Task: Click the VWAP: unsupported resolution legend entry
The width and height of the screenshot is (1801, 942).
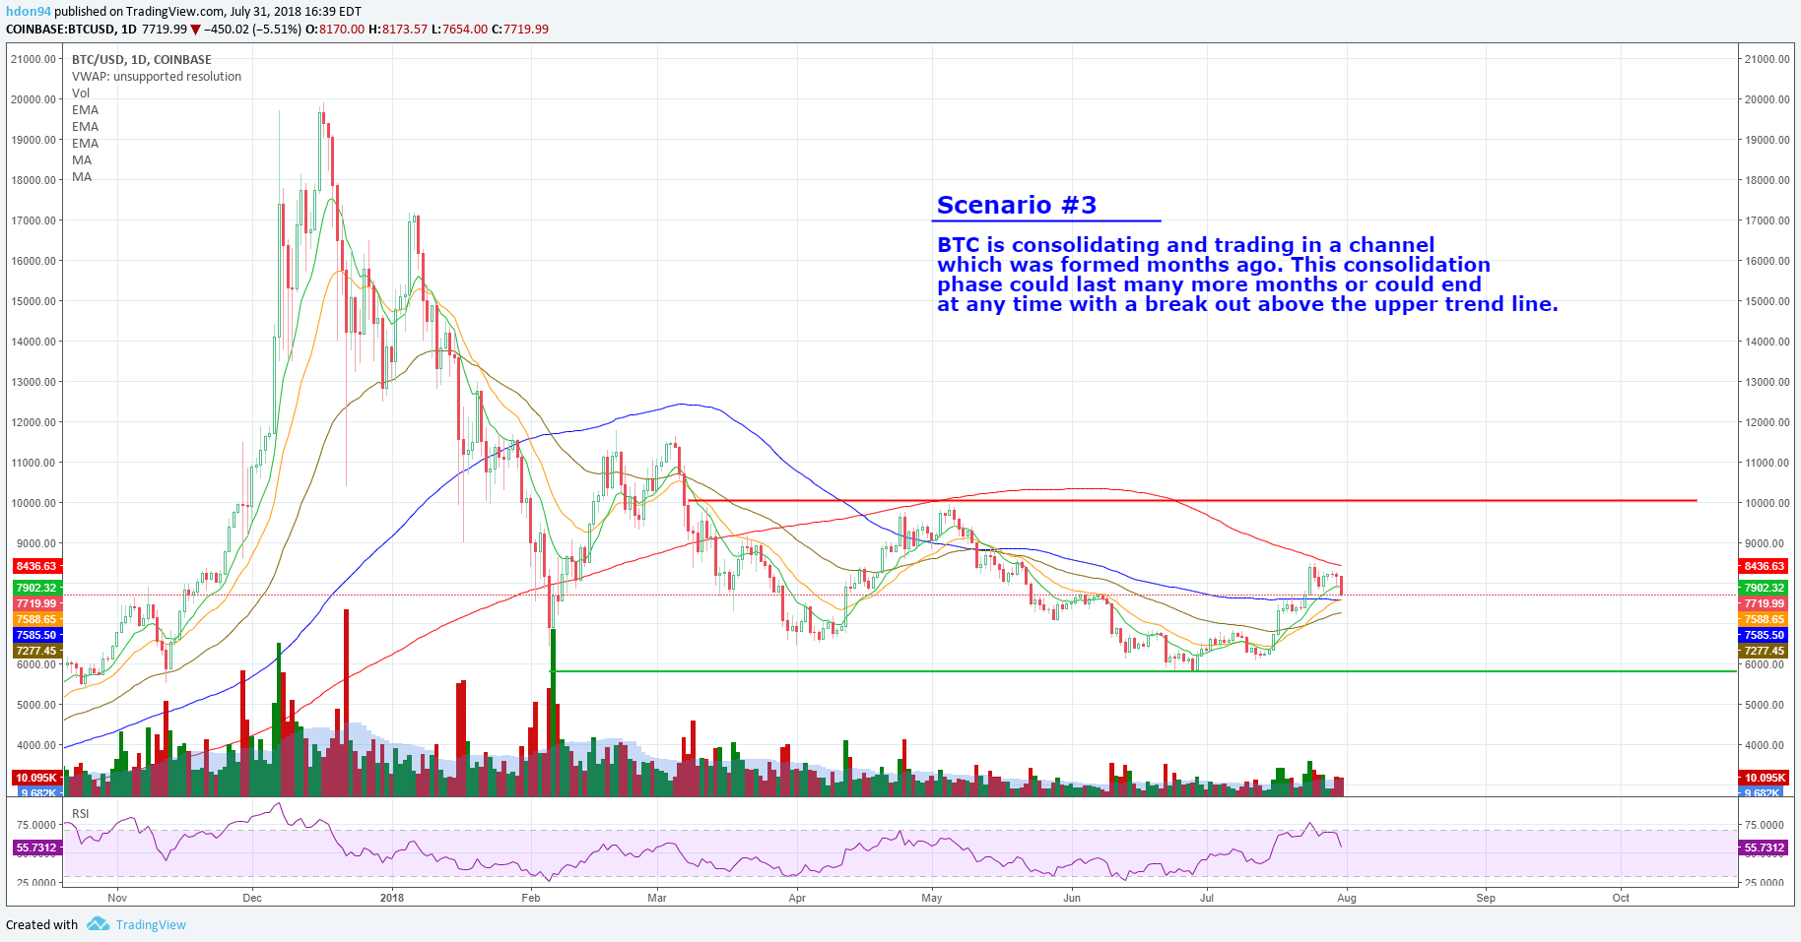Action: [x=157, y=77]
